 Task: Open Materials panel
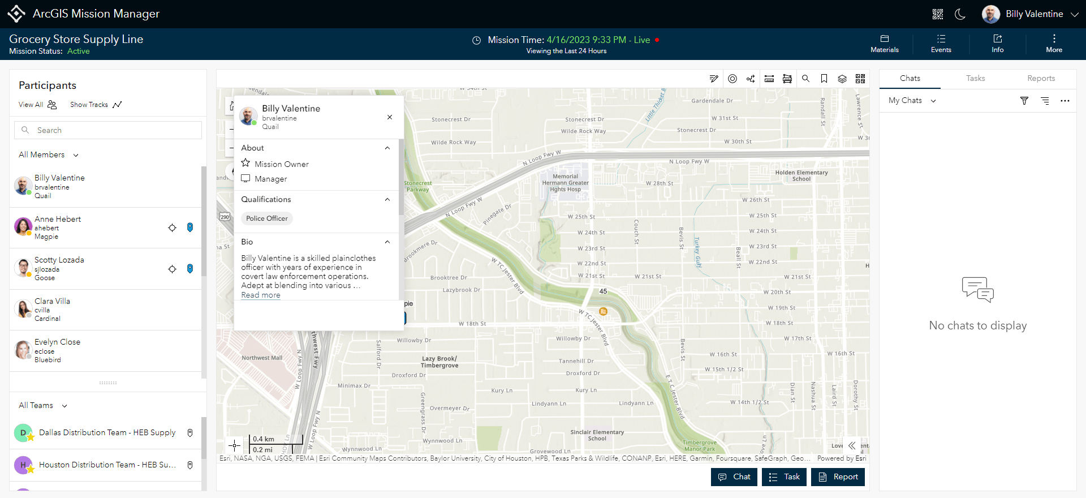[x=885, y=44]
